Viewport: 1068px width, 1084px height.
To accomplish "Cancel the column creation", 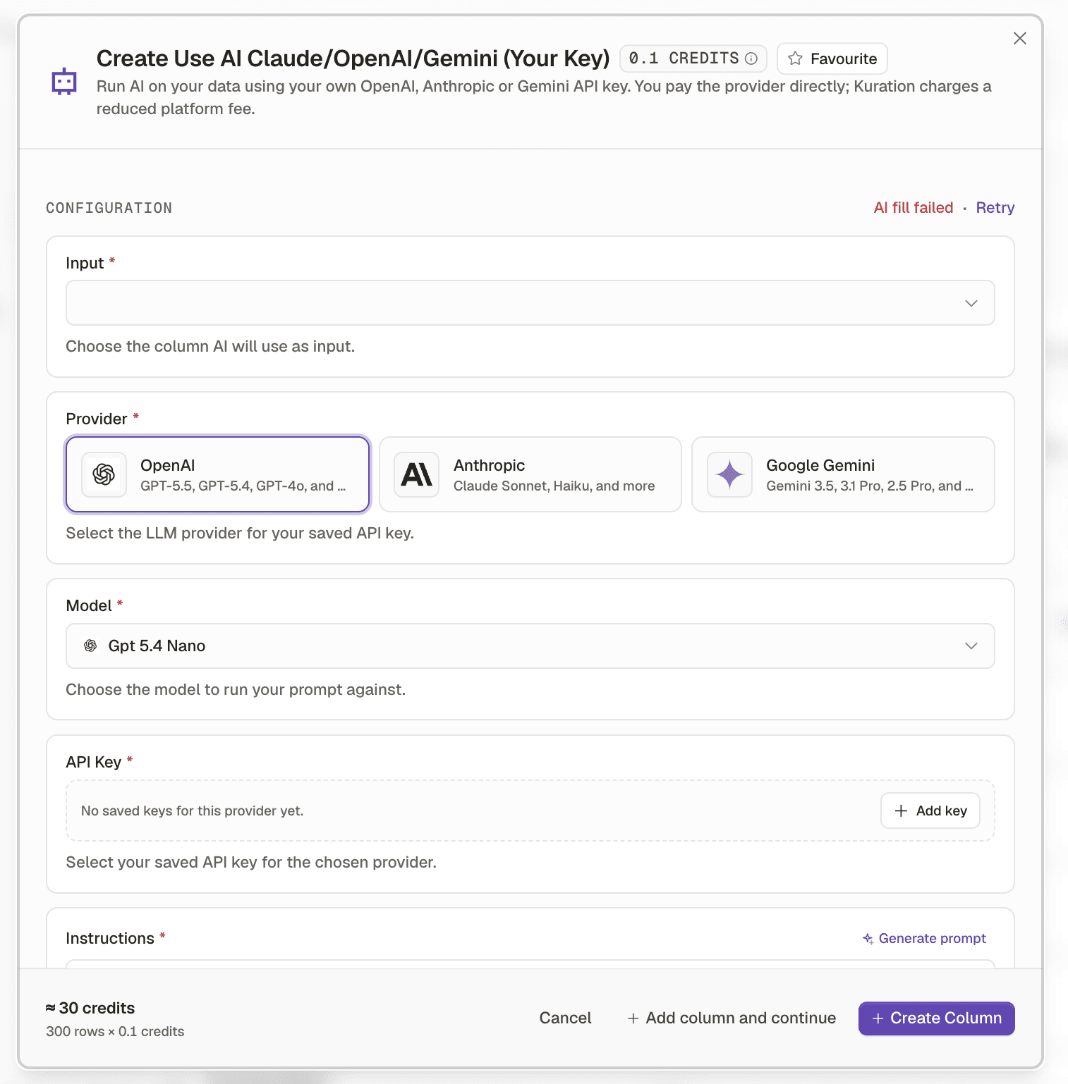I will pos(565,1018).
